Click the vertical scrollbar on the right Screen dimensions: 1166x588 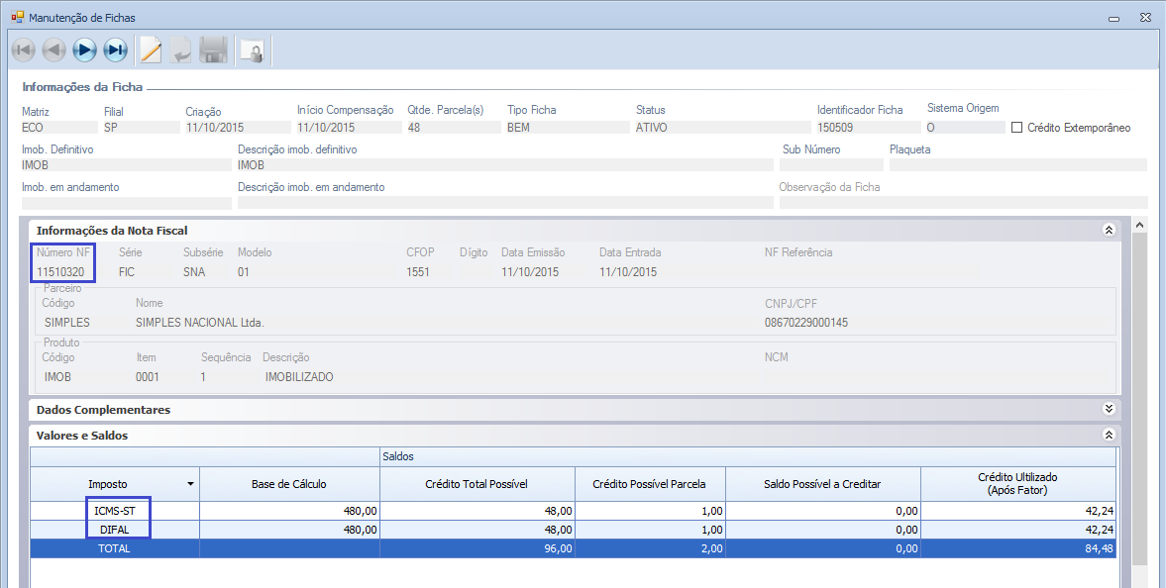pyautogui.click(x=1138, y=396)
